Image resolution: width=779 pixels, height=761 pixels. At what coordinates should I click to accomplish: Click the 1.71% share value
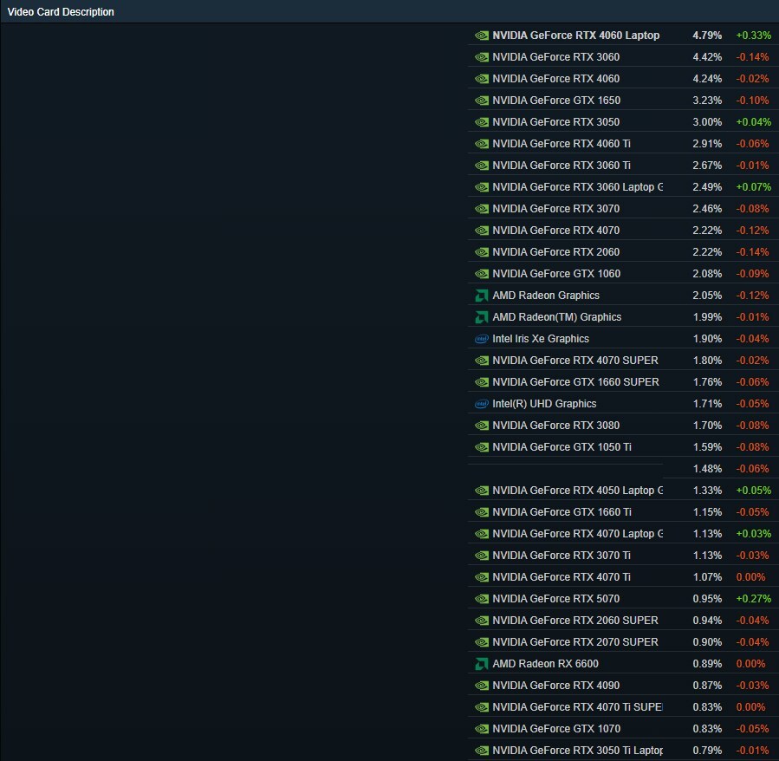tap(707, 404)
